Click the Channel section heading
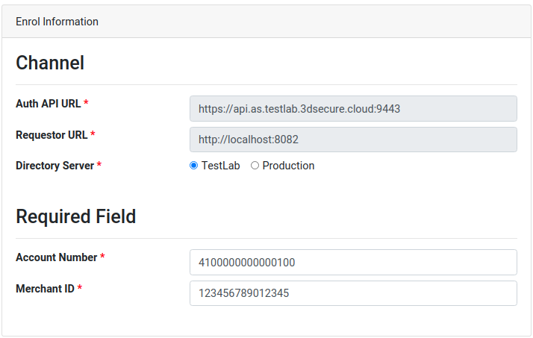Screen dimensions: 533x338 [50, 63]
